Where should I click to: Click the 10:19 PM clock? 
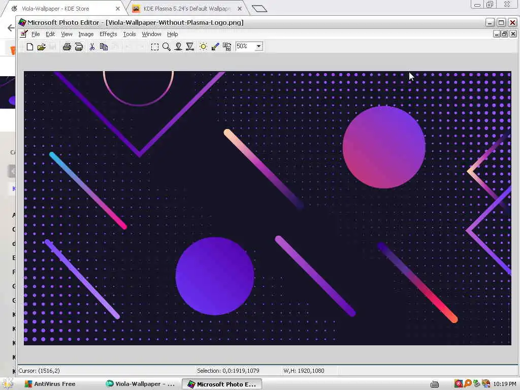click(x=505, y=384)
